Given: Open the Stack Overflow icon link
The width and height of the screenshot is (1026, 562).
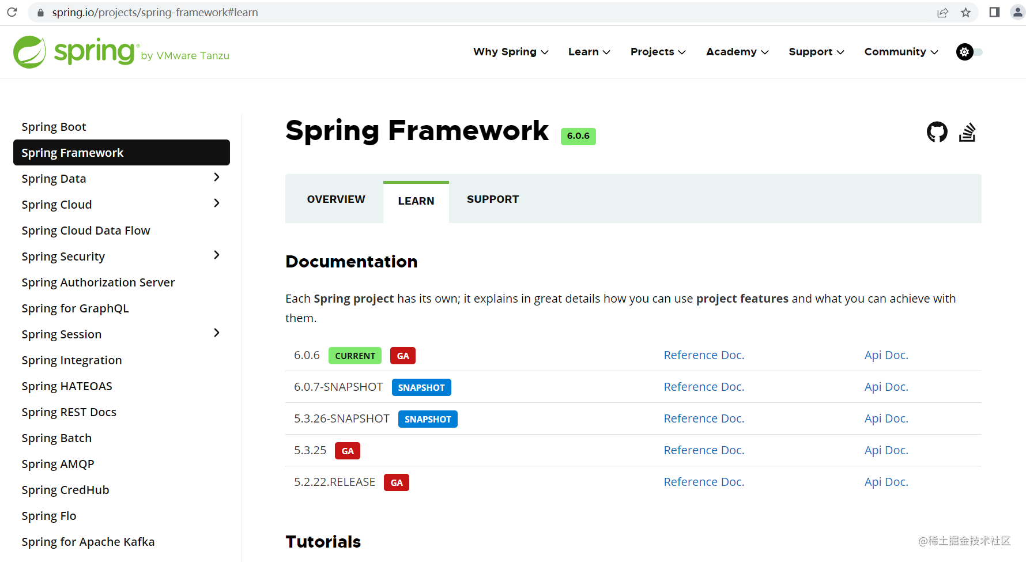Looking at the screenshot, I should coord(967,132).
